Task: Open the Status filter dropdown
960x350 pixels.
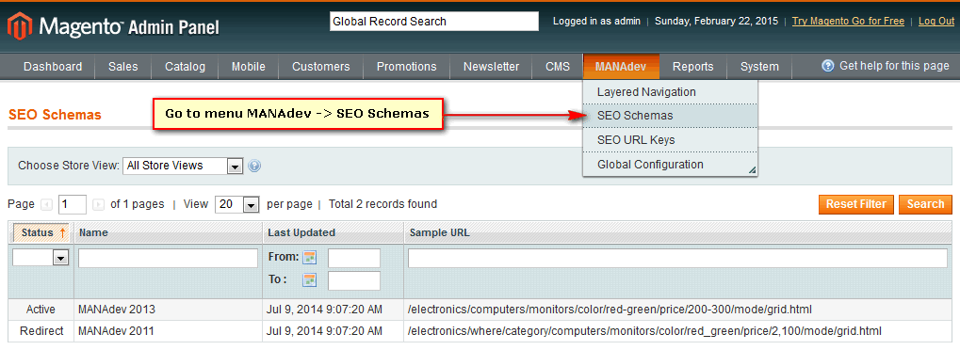Action: tap(41, 258)
